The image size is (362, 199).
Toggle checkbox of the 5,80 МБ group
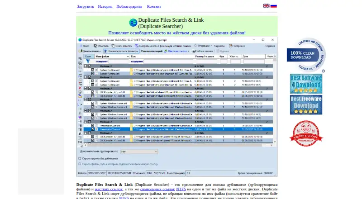[90, 77]
